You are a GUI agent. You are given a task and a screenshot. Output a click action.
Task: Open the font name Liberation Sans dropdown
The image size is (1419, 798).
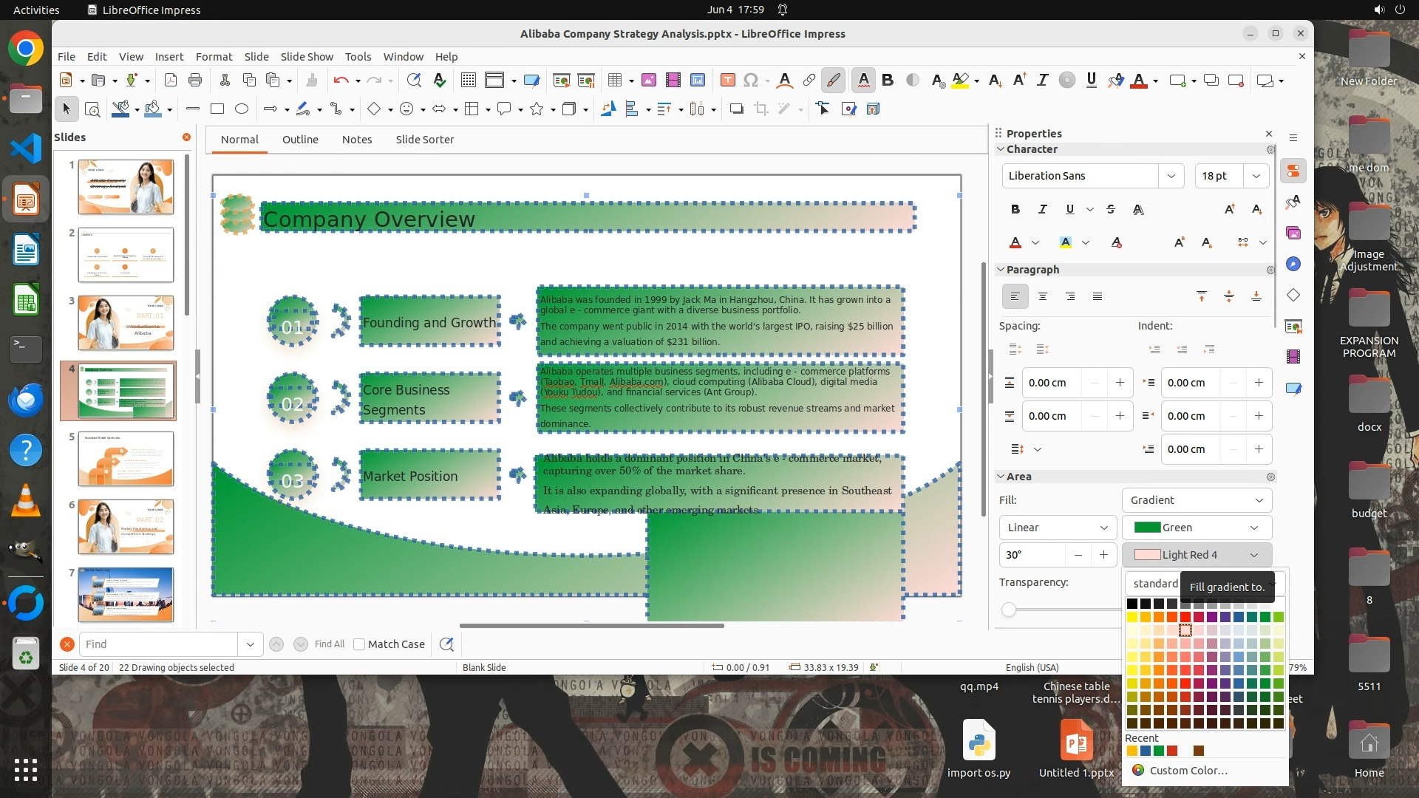1171,176
